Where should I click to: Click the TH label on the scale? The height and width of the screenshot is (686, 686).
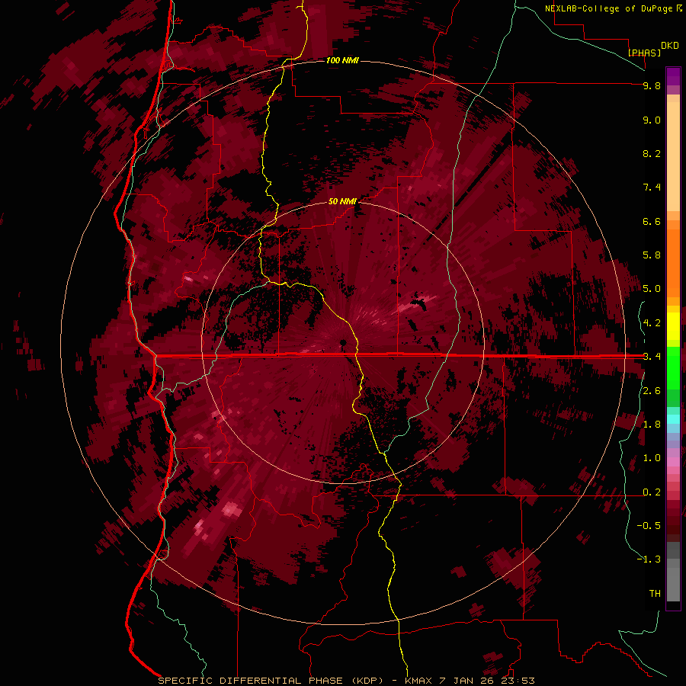point(655,594)
